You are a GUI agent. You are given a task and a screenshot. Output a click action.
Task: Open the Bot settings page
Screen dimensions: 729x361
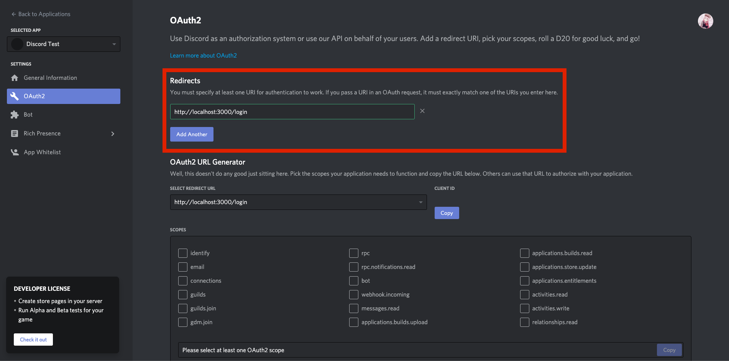coord(64,115)
